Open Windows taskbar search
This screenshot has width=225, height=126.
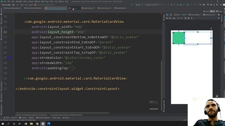click(8, 124)
